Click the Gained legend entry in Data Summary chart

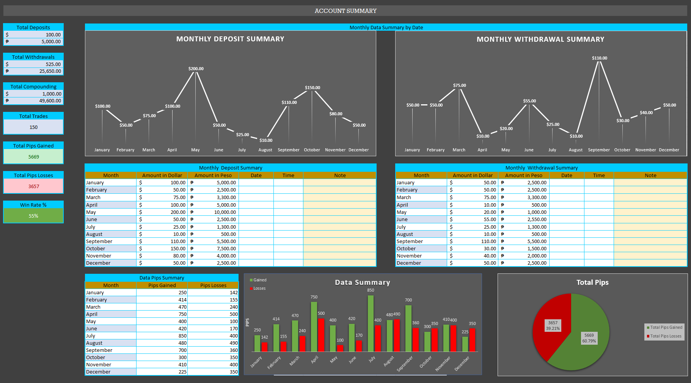pyautogui.click(x=258, y=280)
